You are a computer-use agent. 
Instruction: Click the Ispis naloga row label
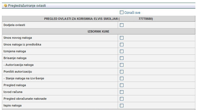(13, 106)
